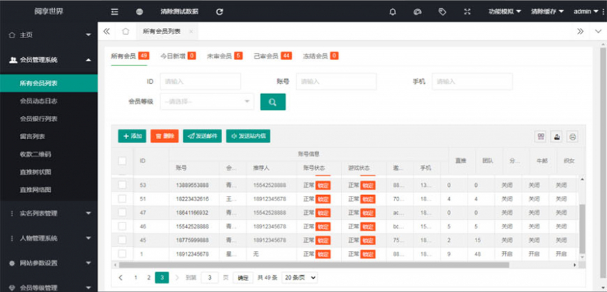Open the more options icon beside admin
607x292 pixels.
coord(604,12)
